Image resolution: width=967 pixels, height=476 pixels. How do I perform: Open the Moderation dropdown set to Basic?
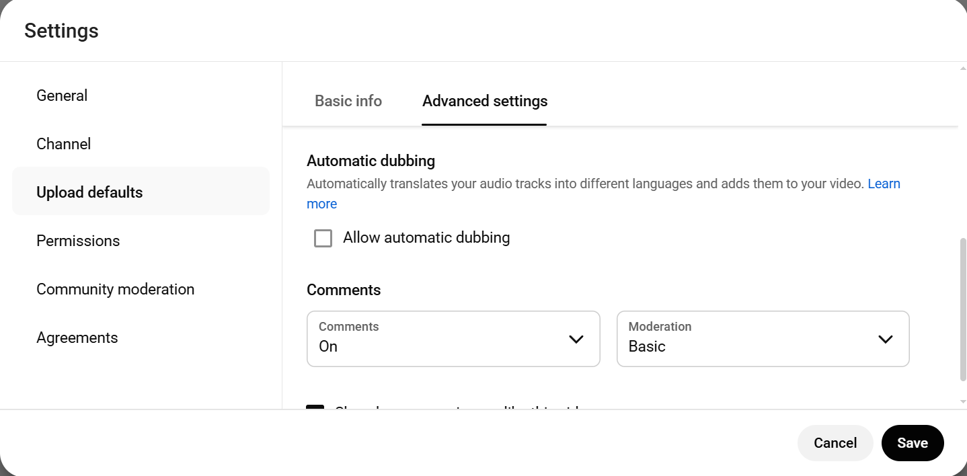pyautogui.click(x=763, y=339)
